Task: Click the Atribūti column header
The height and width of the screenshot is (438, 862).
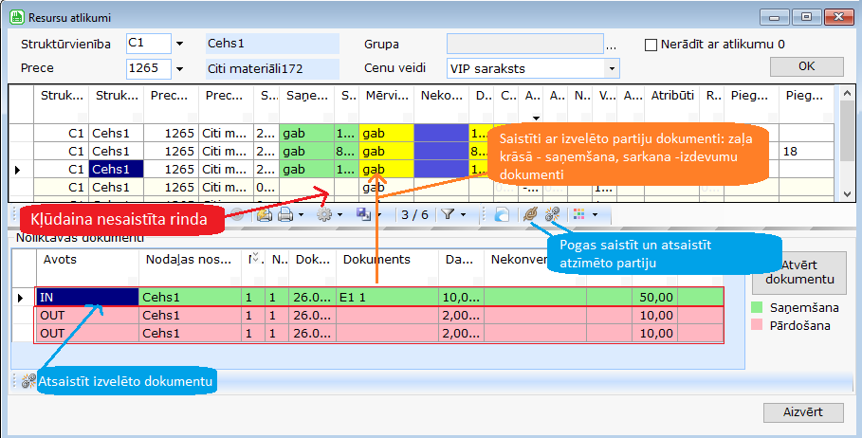Action: coord(672,96)
